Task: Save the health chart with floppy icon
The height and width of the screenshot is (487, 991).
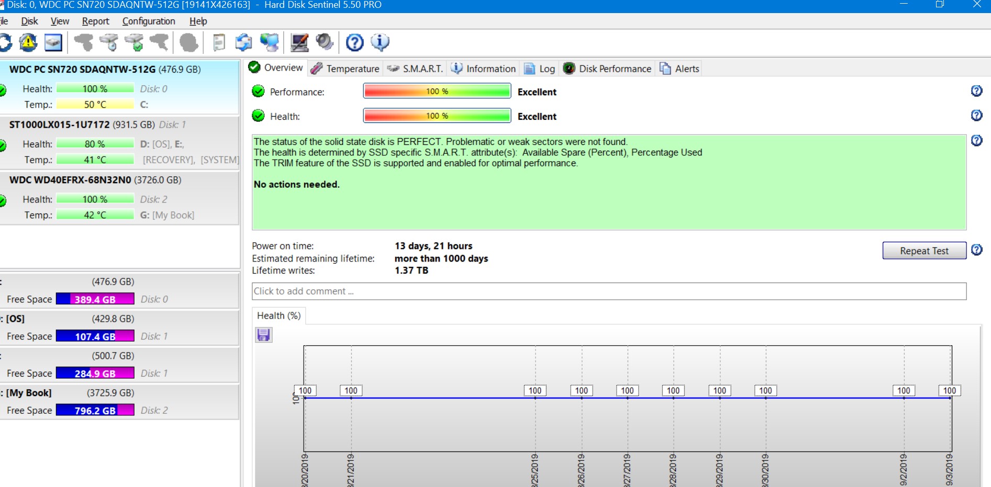Action: (263, 335)
